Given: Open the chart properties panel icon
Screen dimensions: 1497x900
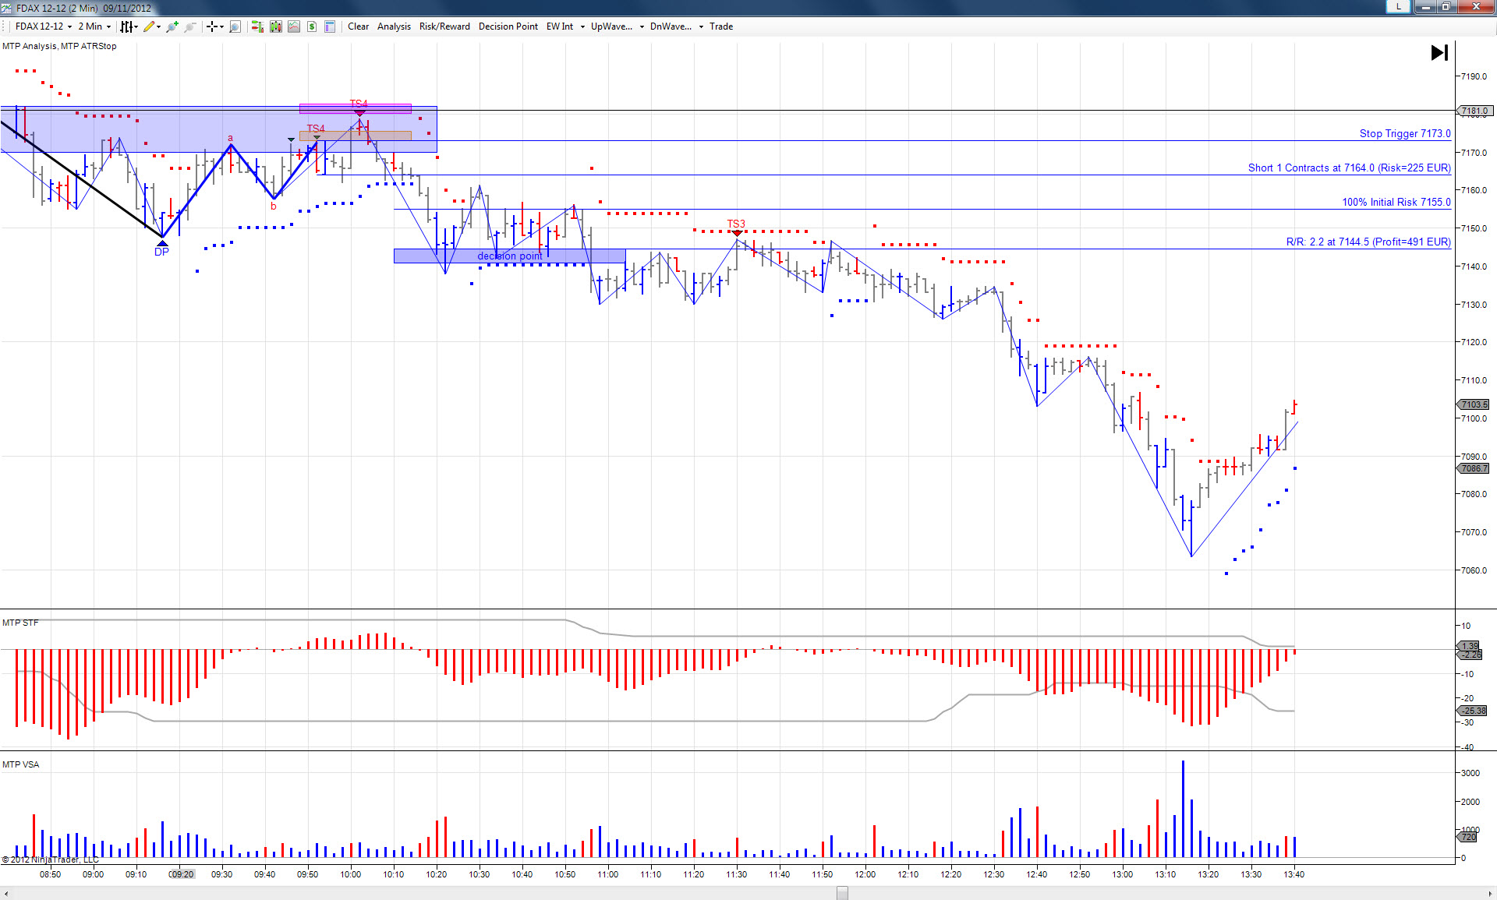Looking at the screenshot, I should (x=330, y=26).
